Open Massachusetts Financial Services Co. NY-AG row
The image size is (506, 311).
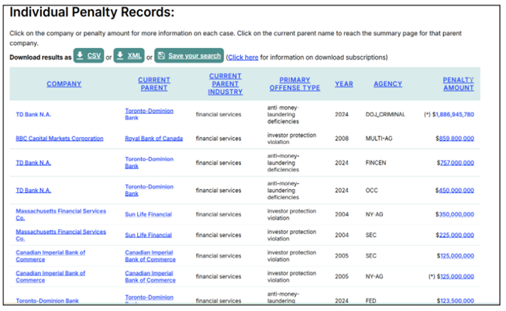[60, 214]
